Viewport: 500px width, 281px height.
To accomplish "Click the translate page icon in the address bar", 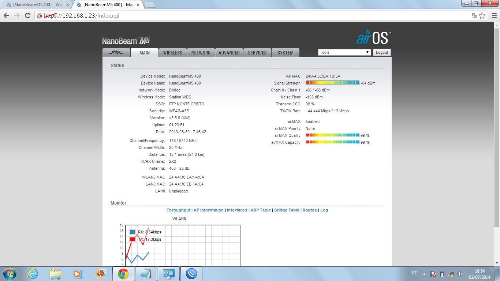I will point(474,16).
